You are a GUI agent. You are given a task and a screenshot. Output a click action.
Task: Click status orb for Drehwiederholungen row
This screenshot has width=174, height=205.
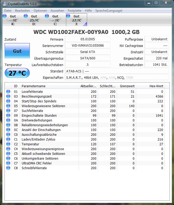click(x=8, y=120)
